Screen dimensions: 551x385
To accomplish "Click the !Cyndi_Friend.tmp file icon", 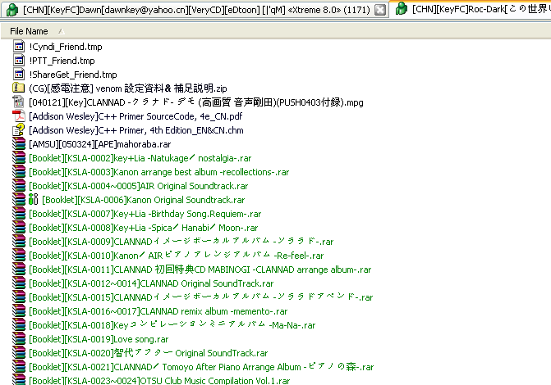I will point(19,47).
